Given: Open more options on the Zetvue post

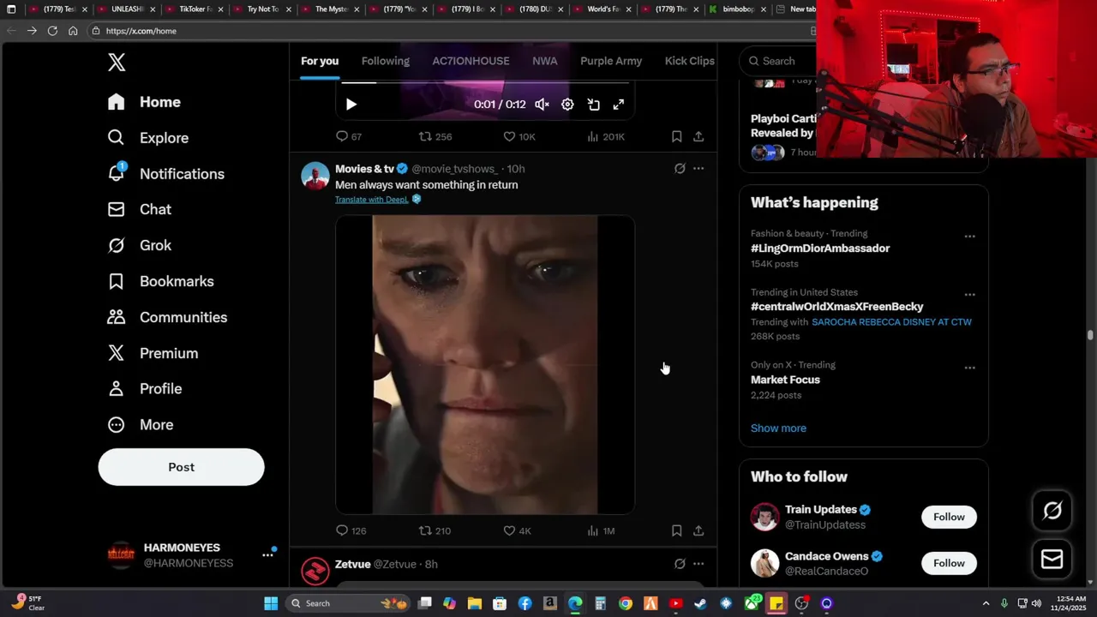Looking at the screenshot, I should [698, 564].
